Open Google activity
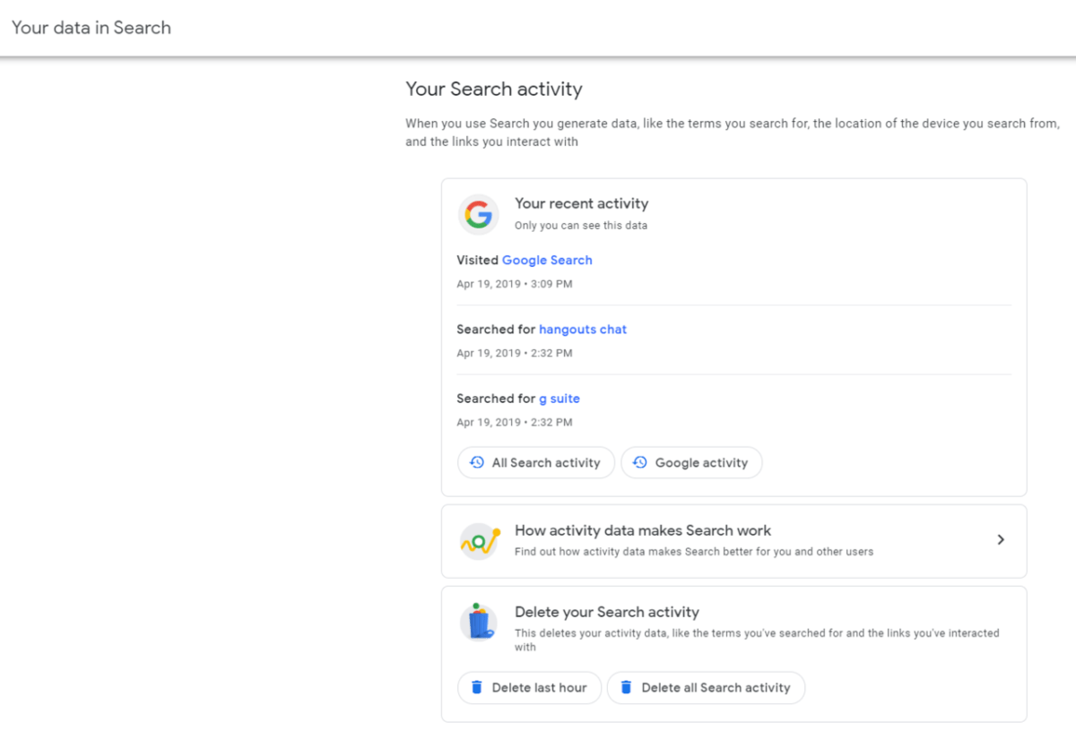 (x=691, y=463)
